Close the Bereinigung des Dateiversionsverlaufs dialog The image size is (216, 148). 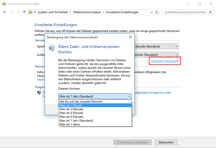coord(130,37)
